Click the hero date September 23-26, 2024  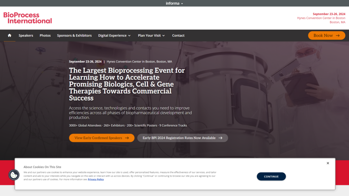(85, 62)
